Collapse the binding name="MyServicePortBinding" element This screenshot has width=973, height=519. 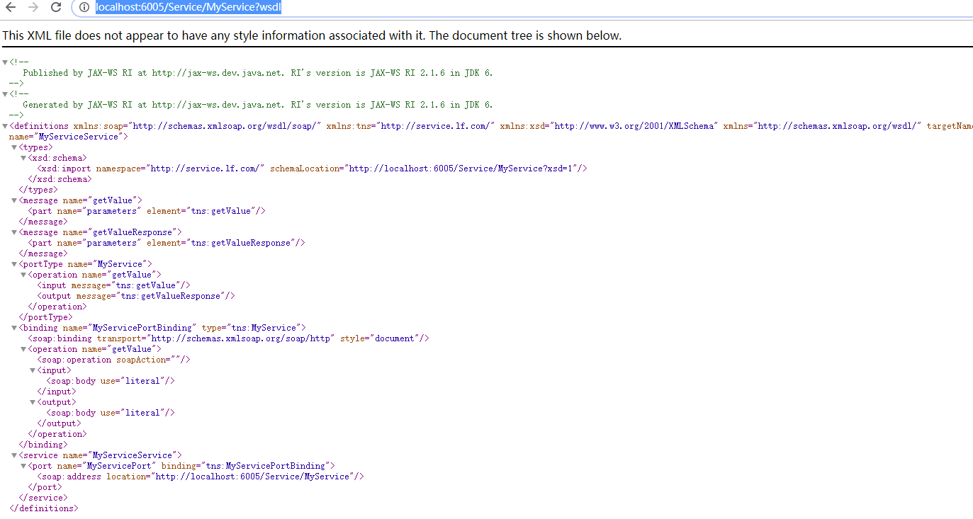click(14, 328)
